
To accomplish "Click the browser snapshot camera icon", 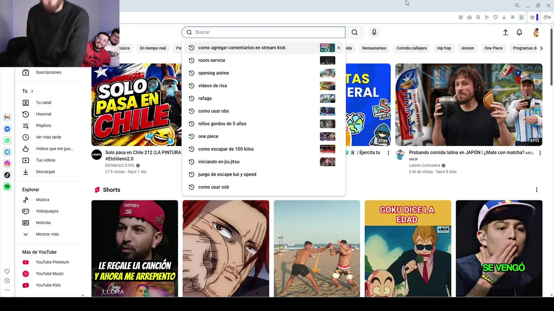I will (469, 17).
